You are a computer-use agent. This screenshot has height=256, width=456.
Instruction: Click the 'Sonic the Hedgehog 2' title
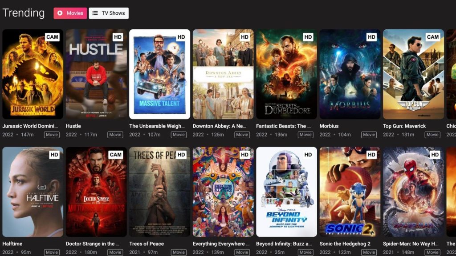coord(345,244)
